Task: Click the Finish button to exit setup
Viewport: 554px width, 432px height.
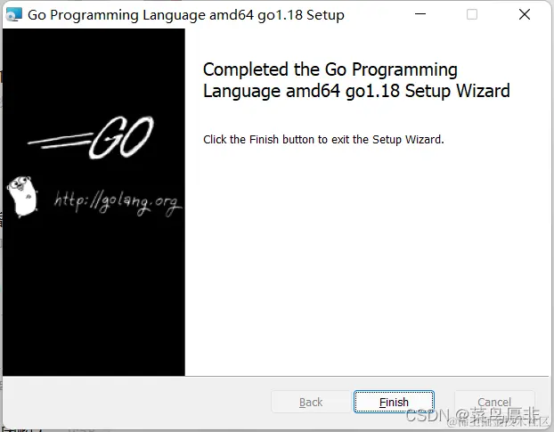Action: click(394, 402)
